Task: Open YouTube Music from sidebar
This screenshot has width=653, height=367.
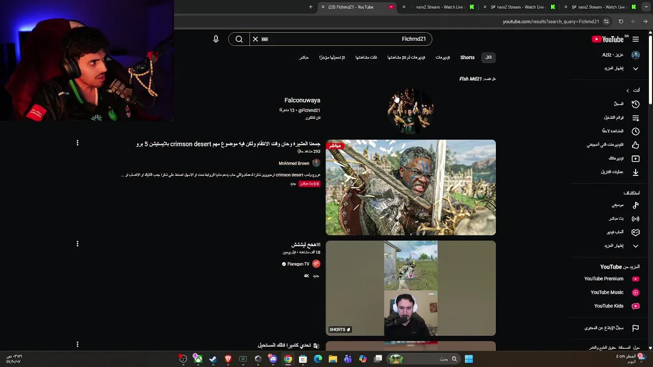Action: [x=615, y=293]
